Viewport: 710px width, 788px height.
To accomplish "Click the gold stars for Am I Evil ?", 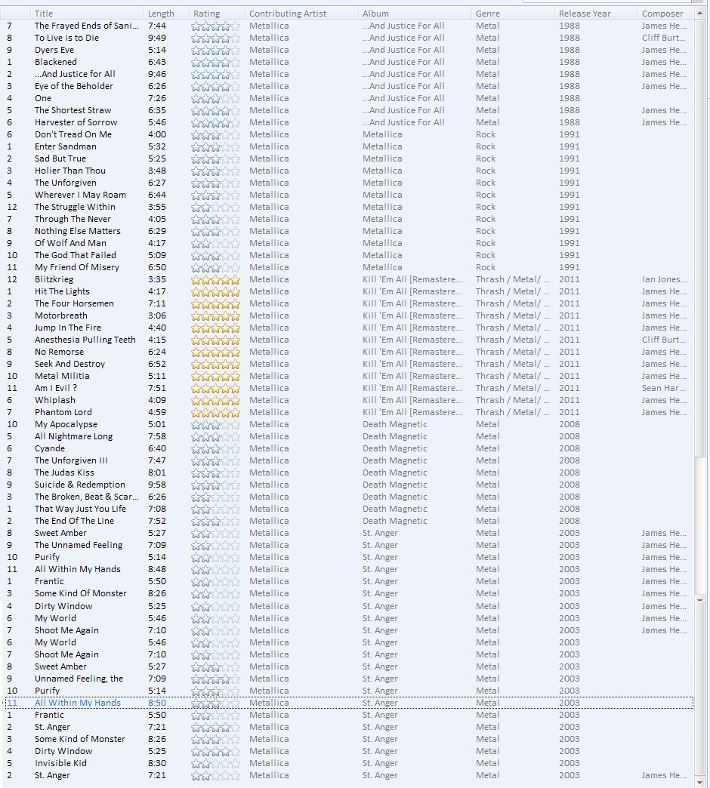I will (x=216, y=389).
